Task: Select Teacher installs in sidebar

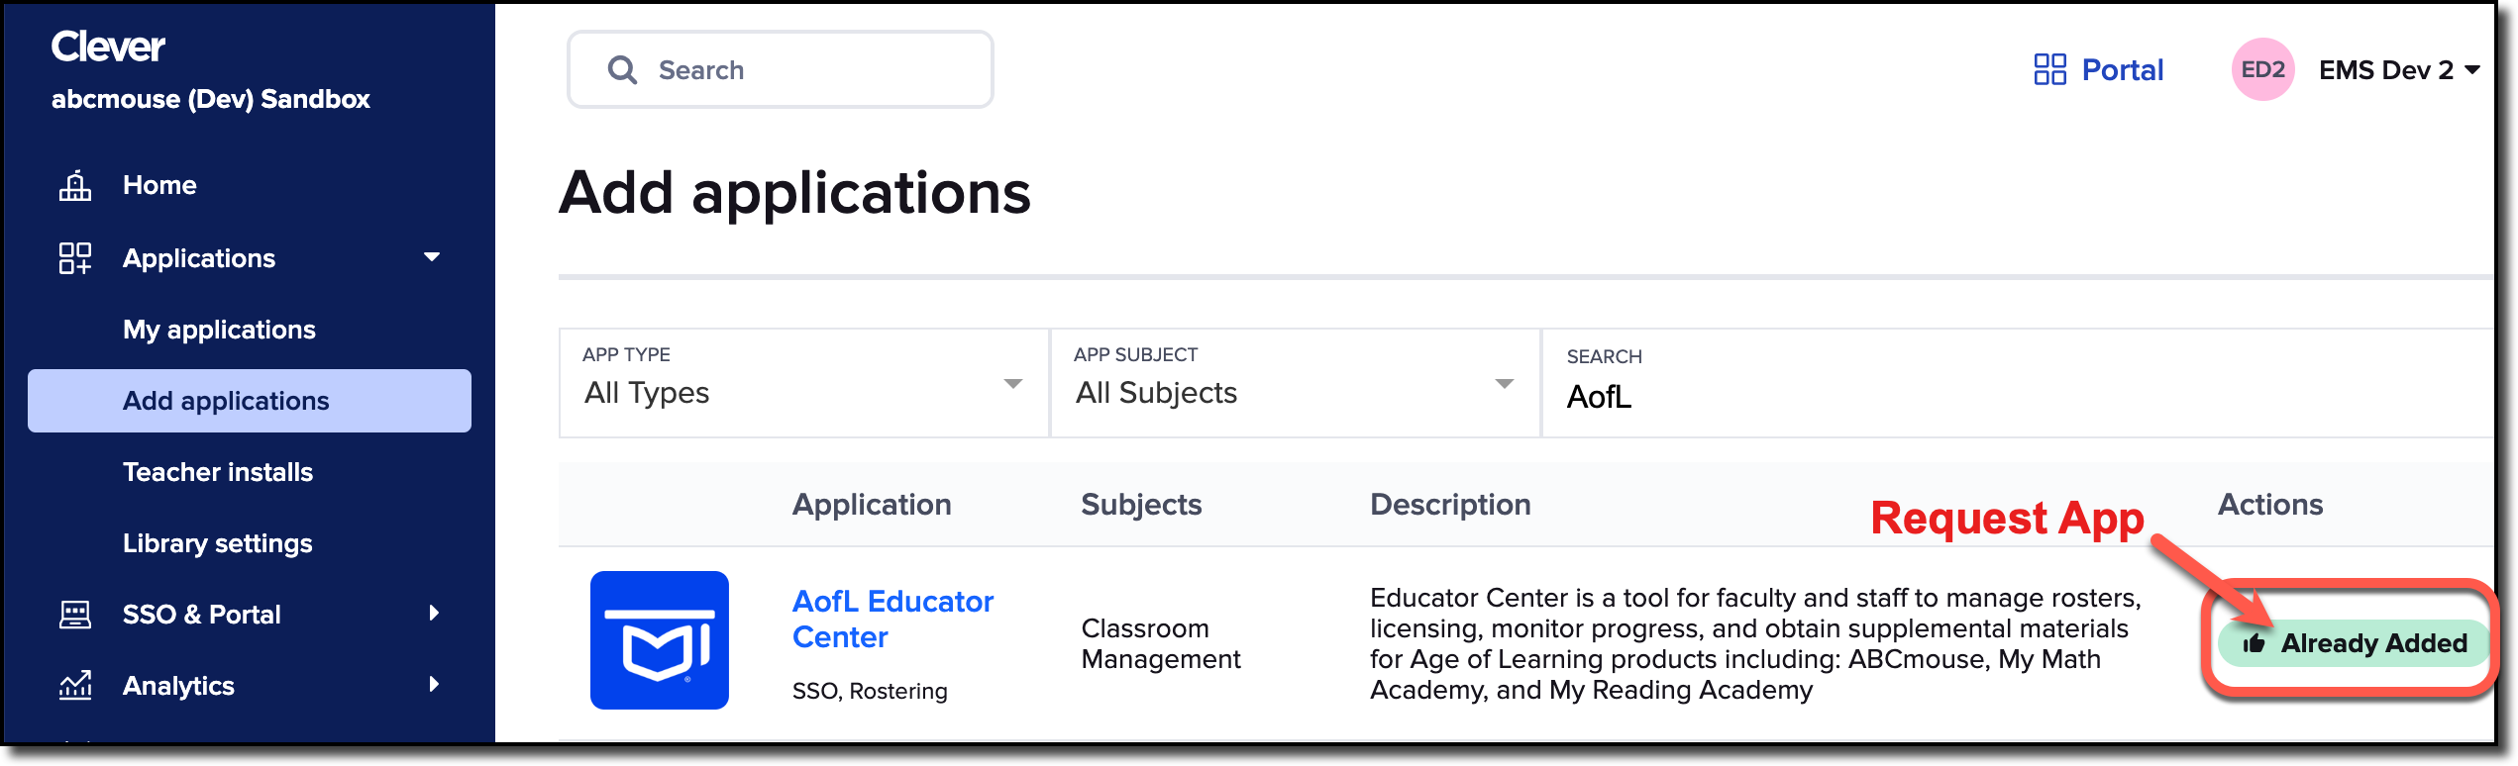Action: point(218,472)
